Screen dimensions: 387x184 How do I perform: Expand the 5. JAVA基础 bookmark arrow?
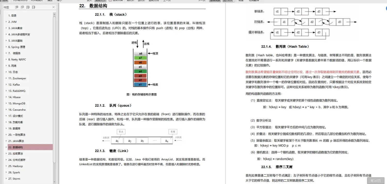[6, 41]
